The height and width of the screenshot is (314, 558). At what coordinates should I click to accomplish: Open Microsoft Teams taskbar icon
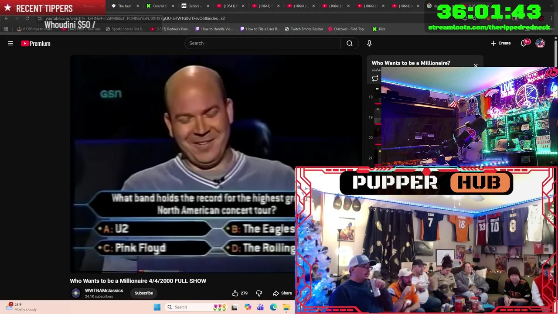[x=260, y=307]
